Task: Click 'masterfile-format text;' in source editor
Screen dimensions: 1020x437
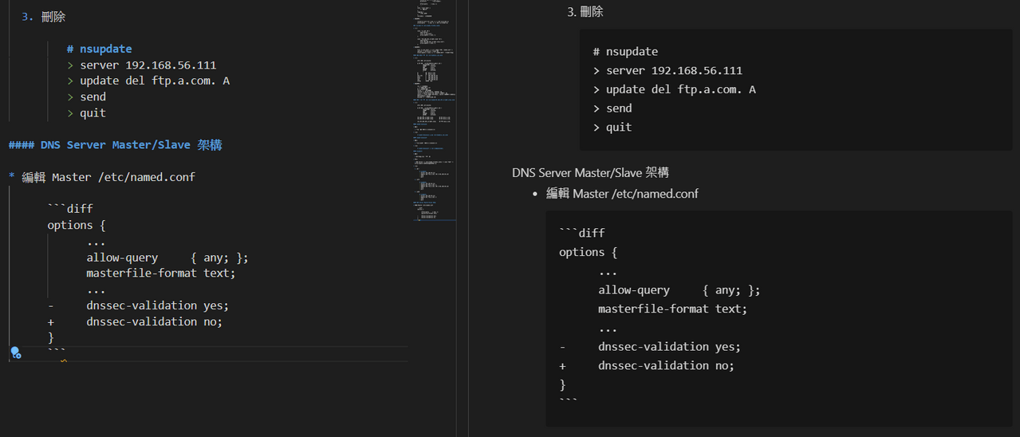Action: [x=161, y=273]
